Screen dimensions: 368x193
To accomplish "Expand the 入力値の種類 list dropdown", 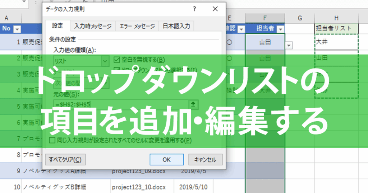I will pos(105,61).
